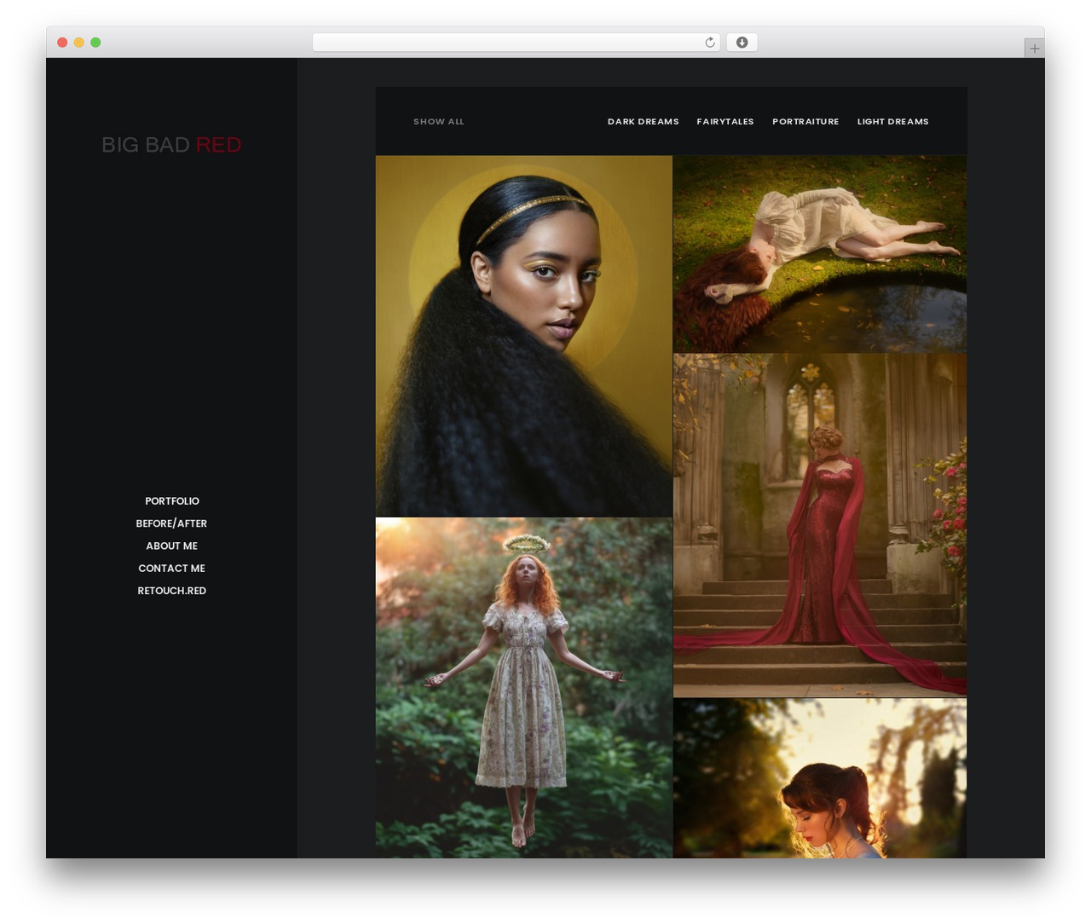Open the woman lying by pond photo

[820, 254]
